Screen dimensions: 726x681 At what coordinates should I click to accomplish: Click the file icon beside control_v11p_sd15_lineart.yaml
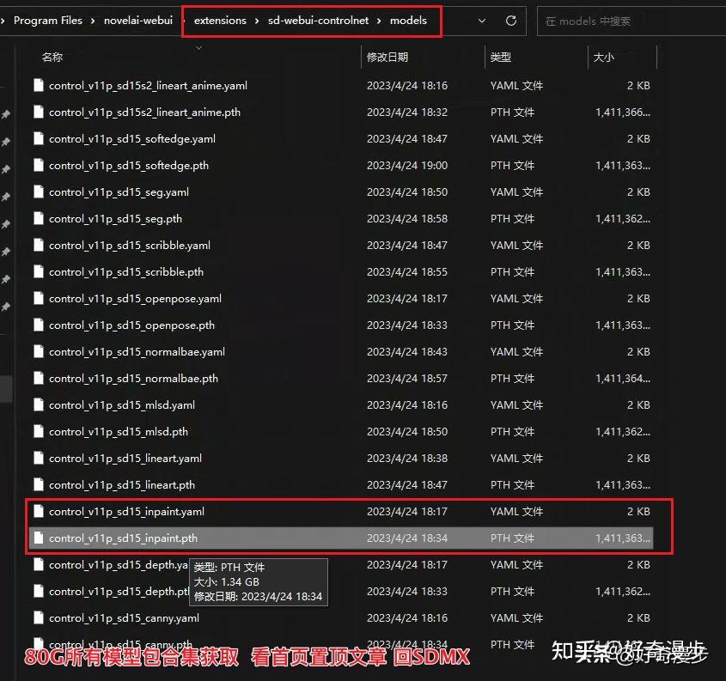point(39,458)
